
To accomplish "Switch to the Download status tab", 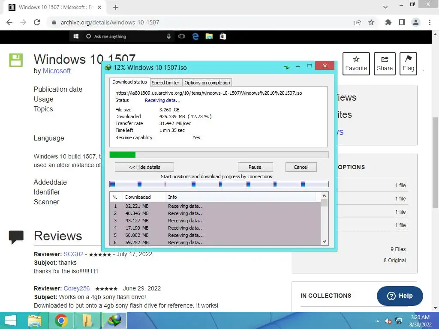I will coord(129,82).
